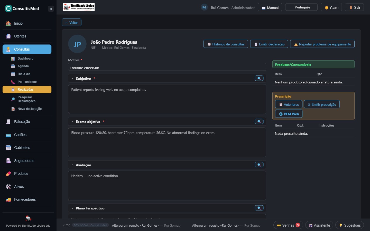Click the Utentes icon in sidebar
The image size is (370, 231).
8,36
